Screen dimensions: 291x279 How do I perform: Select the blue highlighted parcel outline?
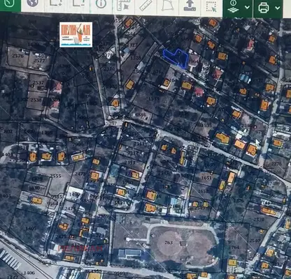176,58
